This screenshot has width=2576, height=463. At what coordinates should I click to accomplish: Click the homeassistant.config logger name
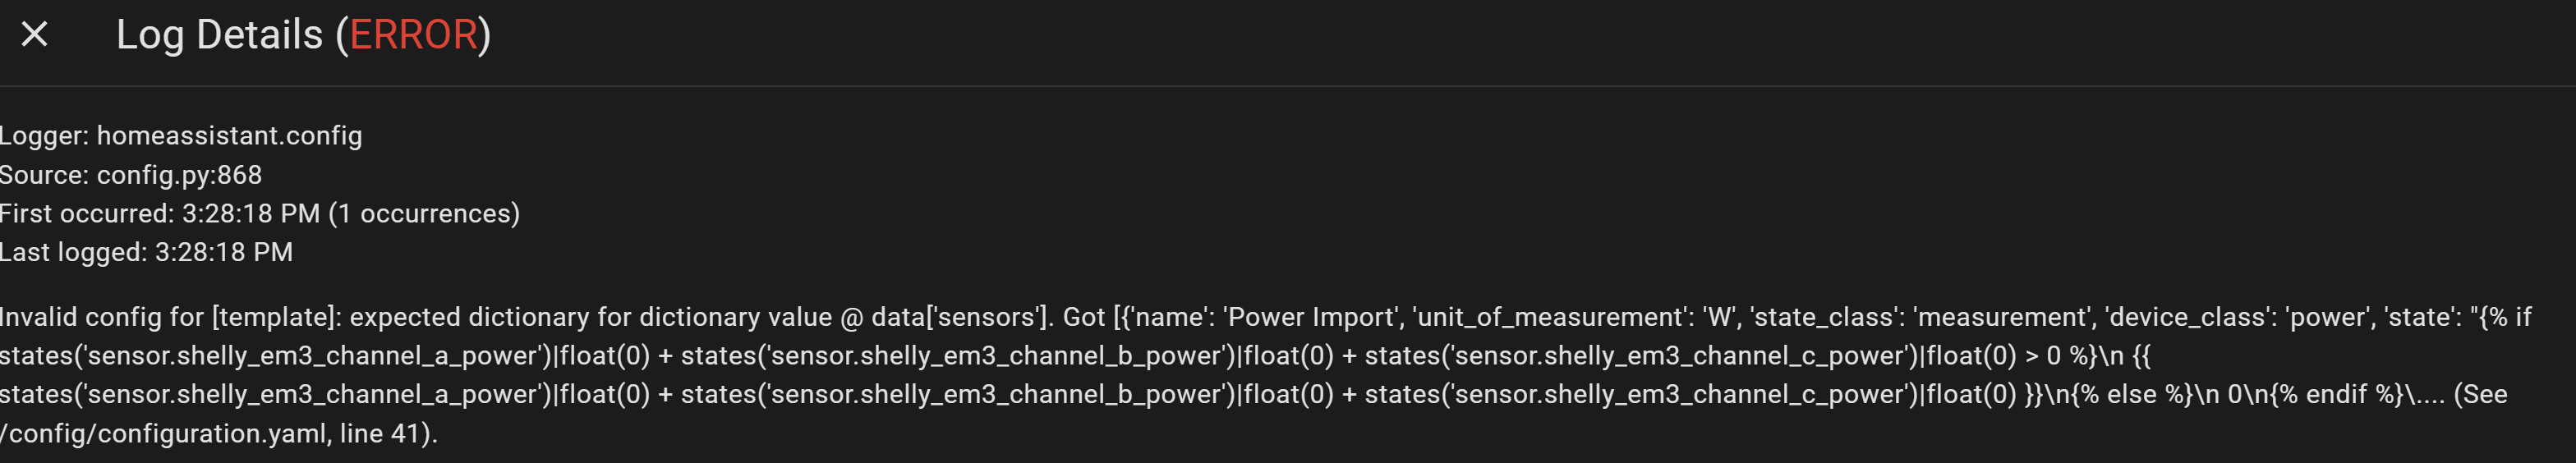click(x=229, y=136)
